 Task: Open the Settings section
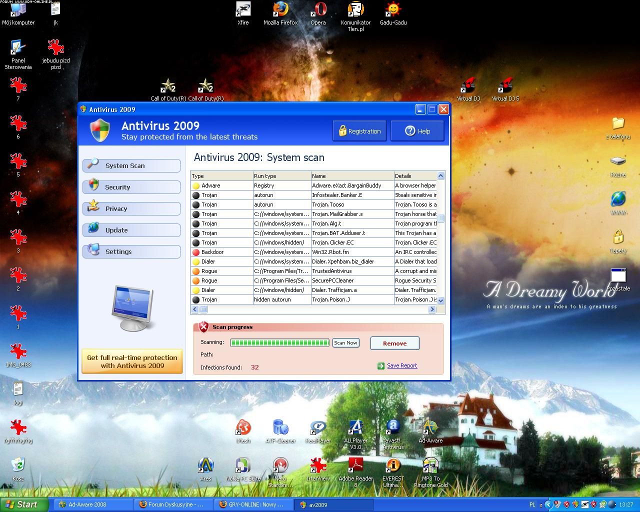click(x=131, y=251)
